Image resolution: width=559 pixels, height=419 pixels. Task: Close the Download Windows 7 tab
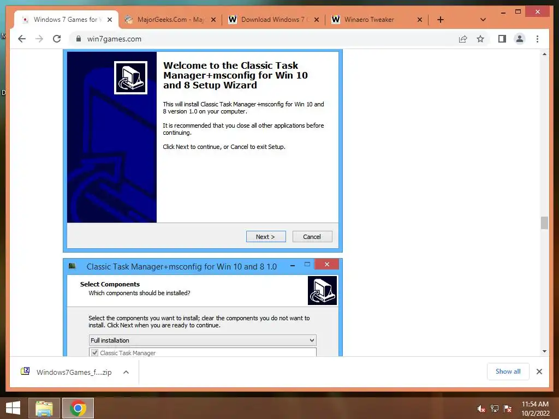(x=316, y=20)
